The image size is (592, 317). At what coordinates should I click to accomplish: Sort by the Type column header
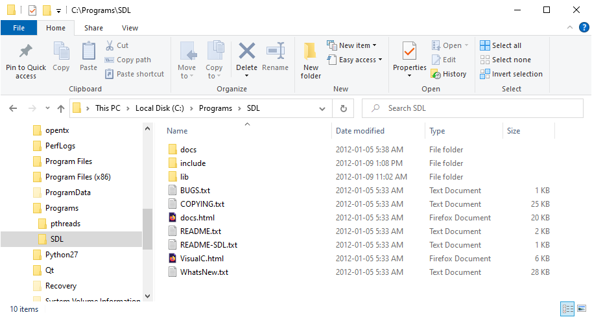[x=437, y=131]
